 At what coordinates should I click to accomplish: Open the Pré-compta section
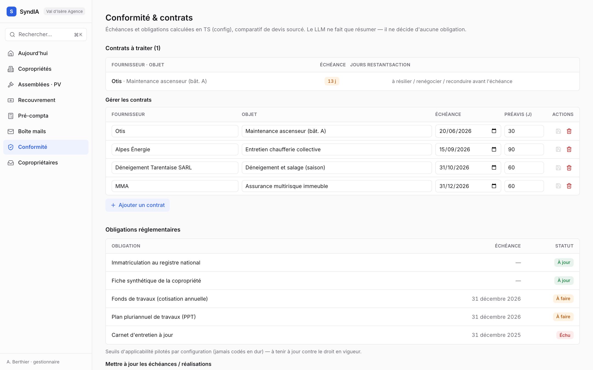coord(46,116)
